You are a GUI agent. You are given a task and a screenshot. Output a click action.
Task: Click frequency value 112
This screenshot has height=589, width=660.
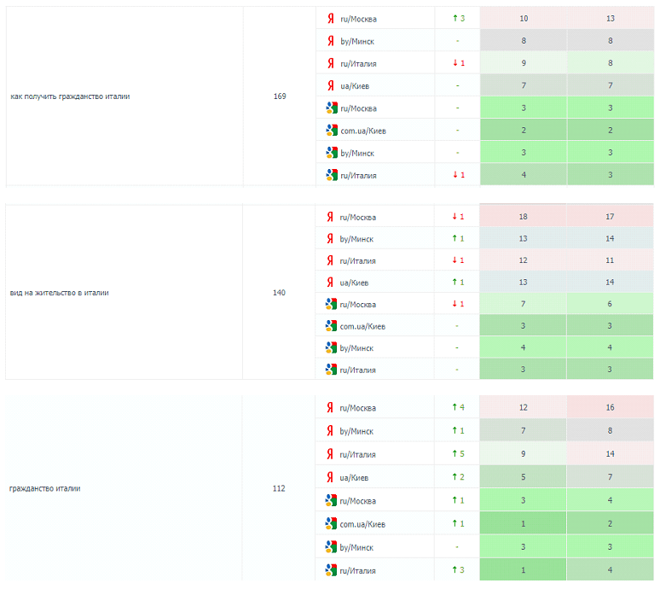coord(279,489)
